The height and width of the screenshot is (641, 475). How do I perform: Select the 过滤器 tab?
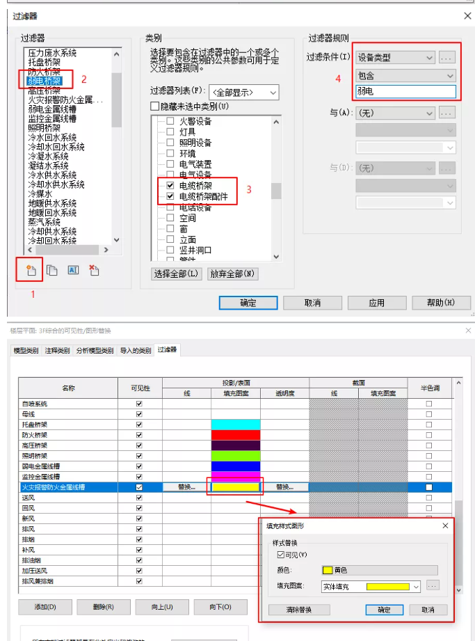click(167, 349)
